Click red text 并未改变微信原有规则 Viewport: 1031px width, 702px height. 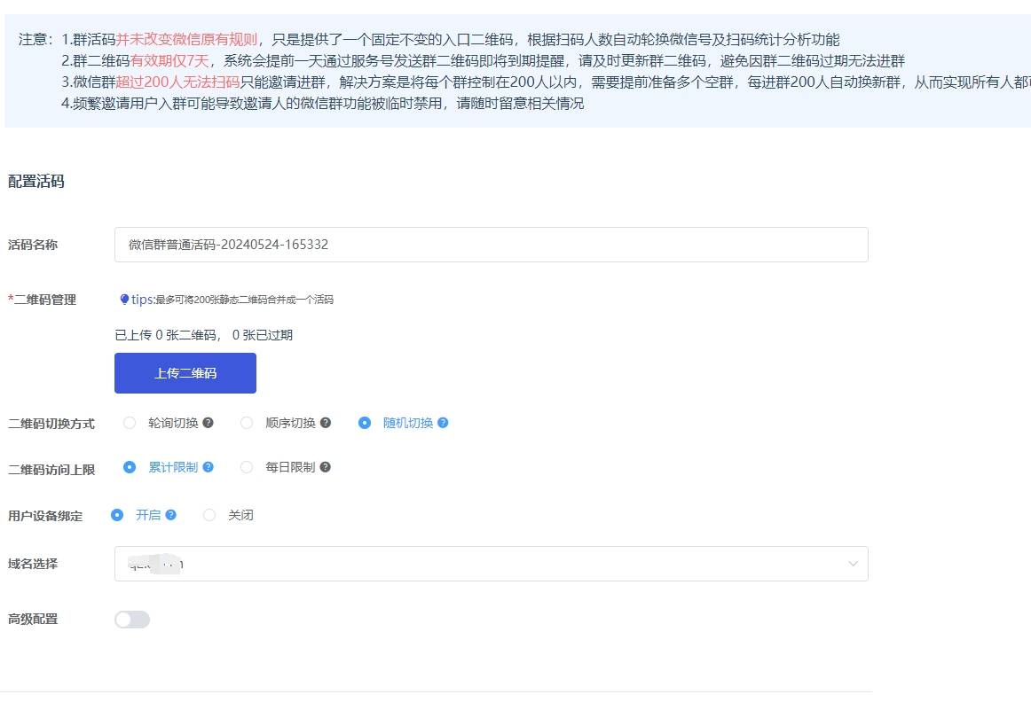pos(186,39)
